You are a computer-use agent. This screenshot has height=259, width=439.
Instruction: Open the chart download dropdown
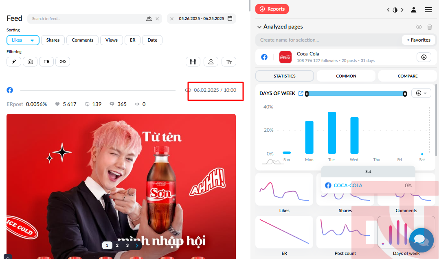coord(421,93)
